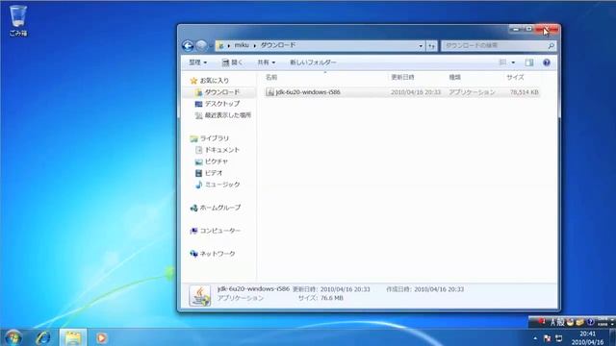Select コンピューター in the navigation pane

tap(215, 231)
